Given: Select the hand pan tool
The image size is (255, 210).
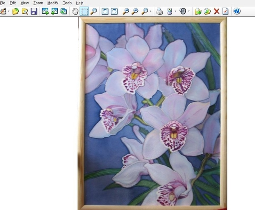Looking at the screenshot, I should coord(75,11).
